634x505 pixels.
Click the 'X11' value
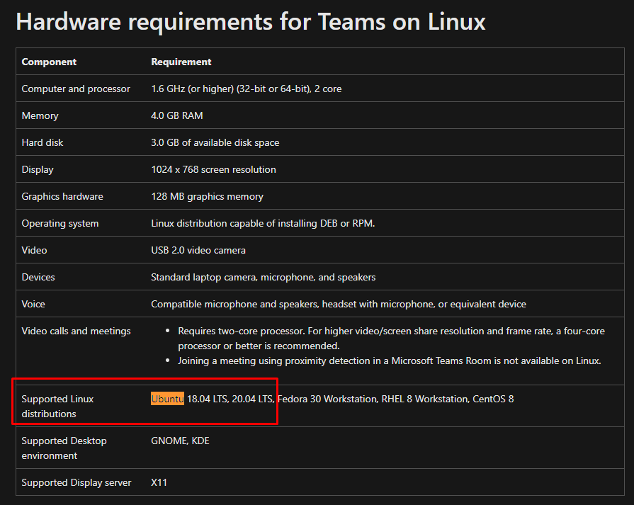pos(159,483)
